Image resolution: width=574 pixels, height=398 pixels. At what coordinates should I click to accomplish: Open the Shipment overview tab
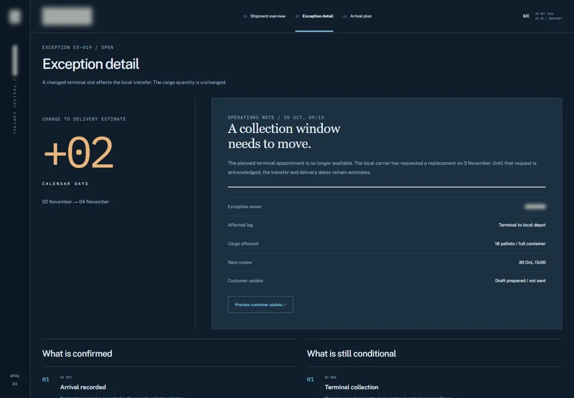point(264,16)
